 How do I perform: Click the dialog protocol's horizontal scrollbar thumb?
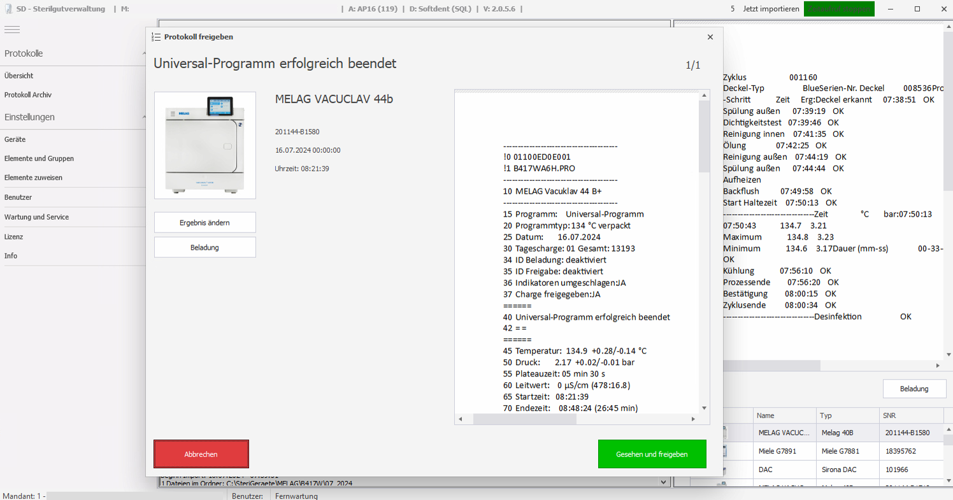(524, 419)
